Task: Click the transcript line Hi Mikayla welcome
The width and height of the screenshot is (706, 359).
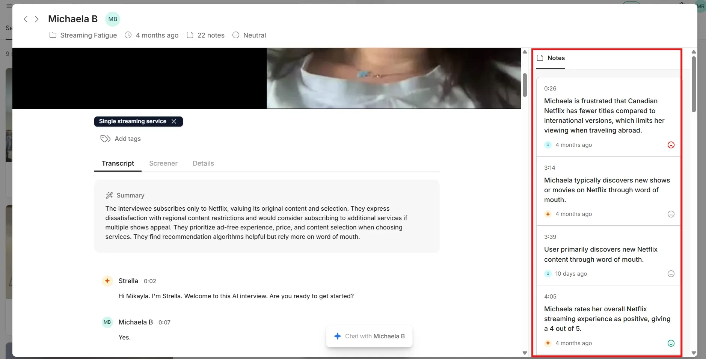Action: [236, 296]
